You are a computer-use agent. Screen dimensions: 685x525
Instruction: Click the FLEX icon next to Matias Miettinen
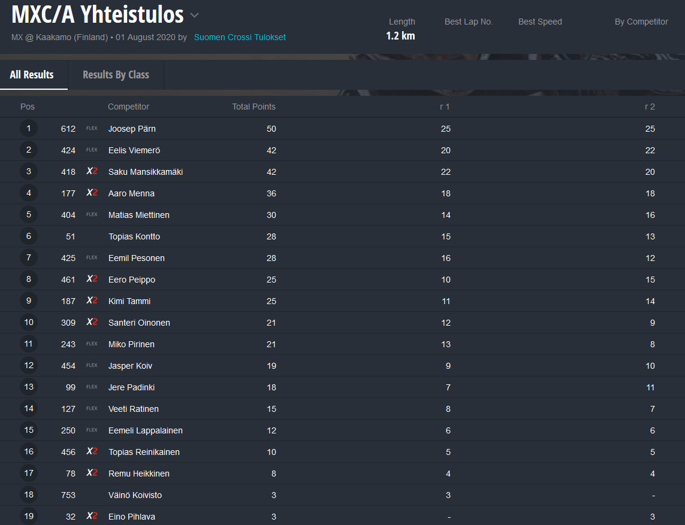click(x=92, y=214)
